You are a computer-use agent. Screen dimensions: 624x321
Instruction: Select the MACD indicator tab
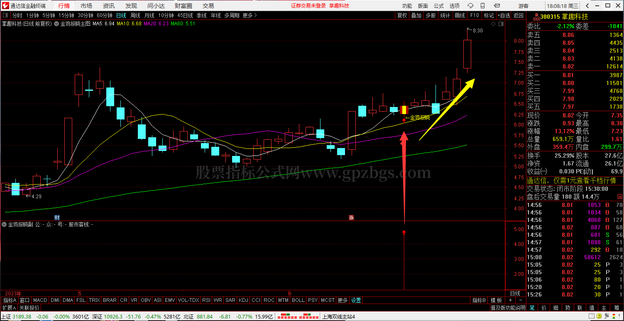click(40, 300)
